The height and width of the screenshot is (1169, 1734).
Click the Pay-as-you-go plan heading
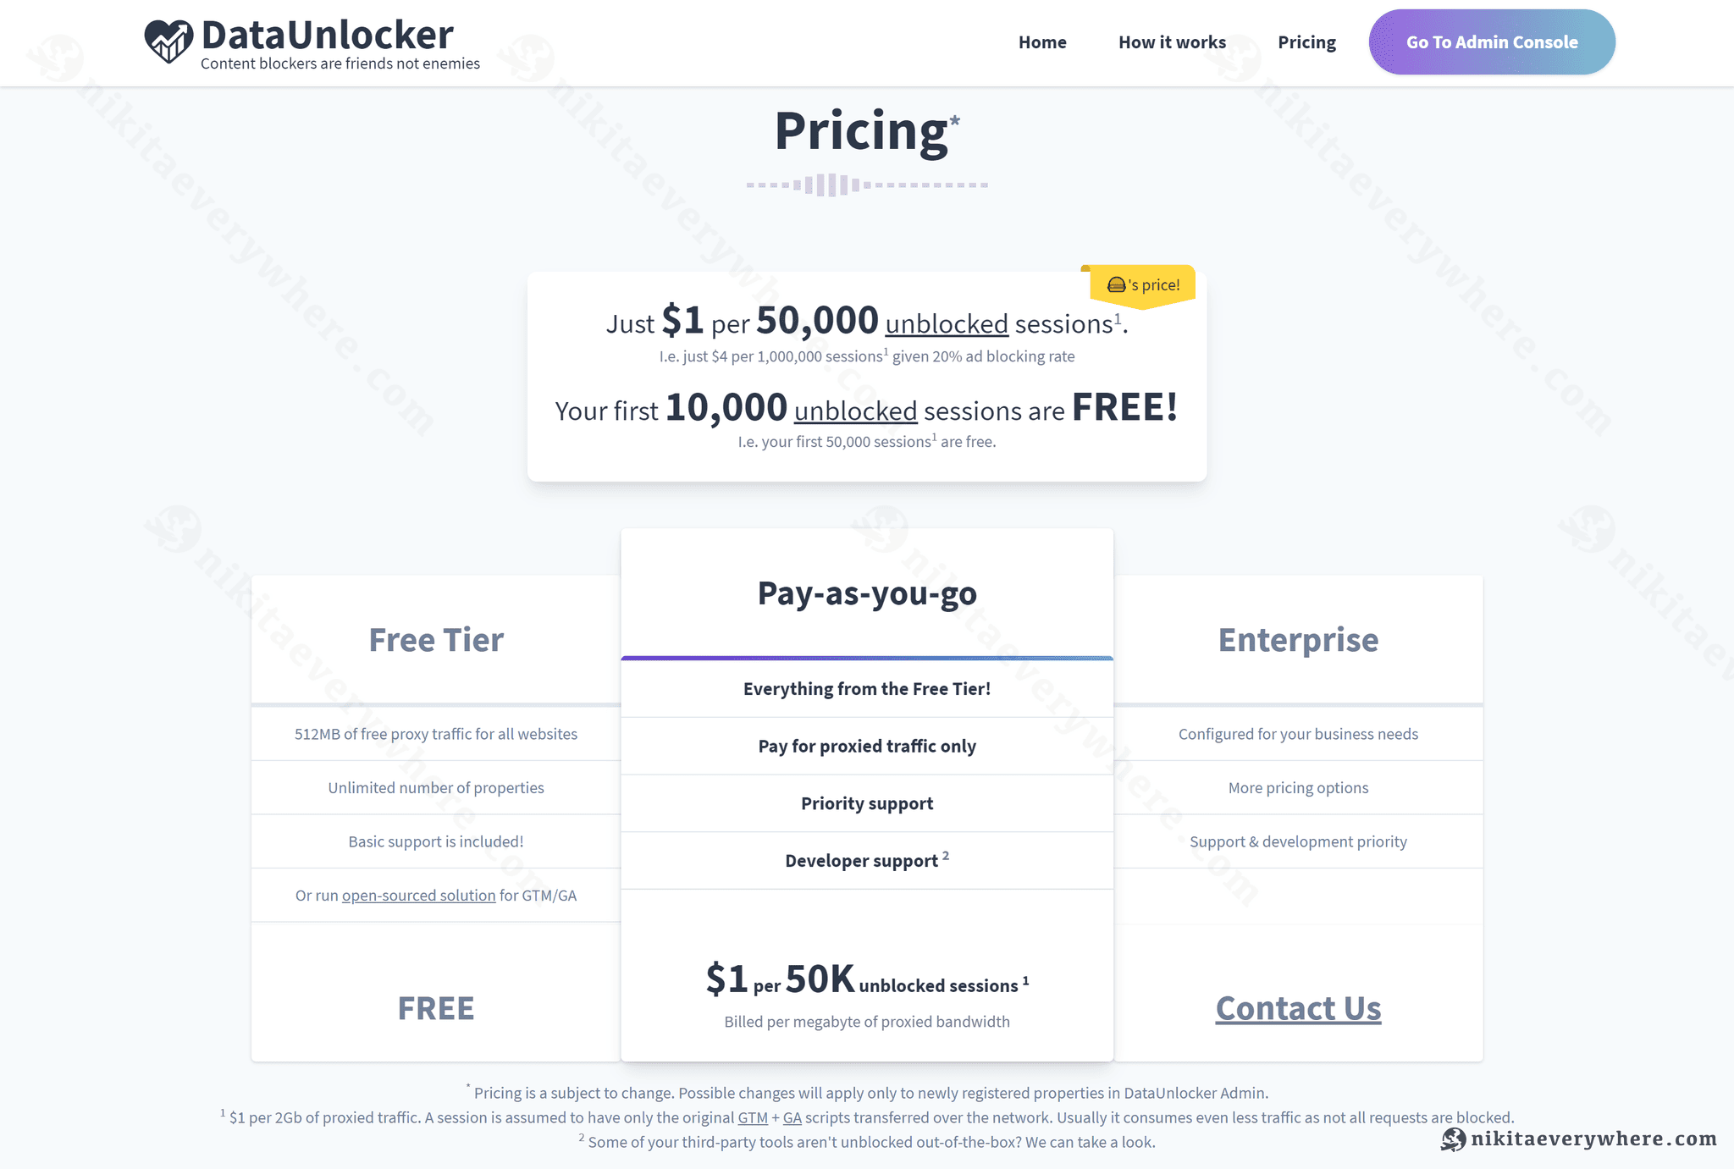point(867,593)
